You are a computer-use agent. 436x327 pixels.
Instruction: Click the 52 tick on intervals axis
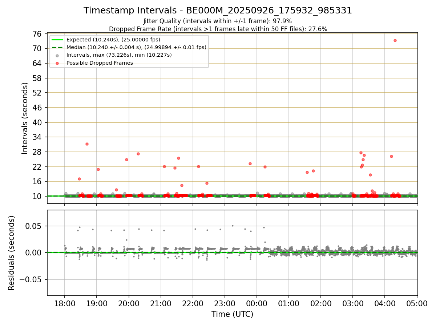[37, 93]
